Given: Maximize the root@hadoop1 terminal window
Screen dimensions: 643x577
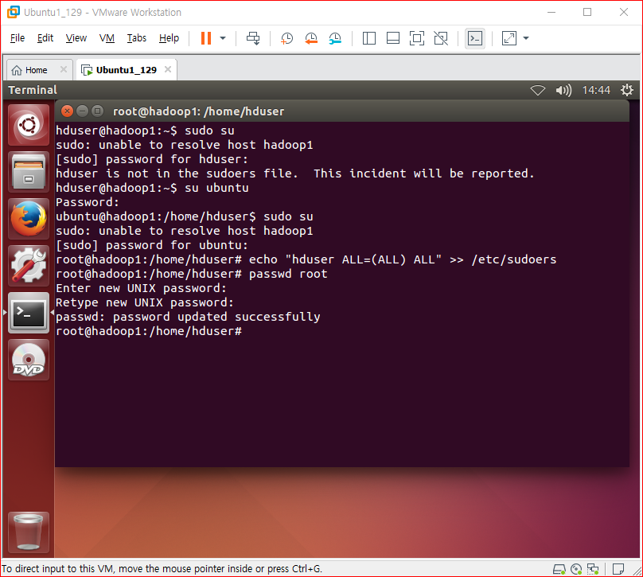Looking at the screenshot, I should click(x=97, y=111).
